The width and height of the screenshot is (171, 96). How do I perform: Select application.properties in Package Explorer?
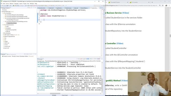click(x=11, y=30)
